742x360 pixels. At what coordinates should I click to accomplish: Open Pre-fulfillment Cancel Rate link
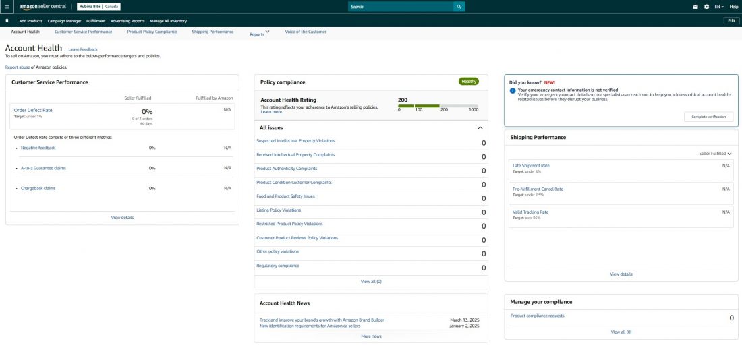click(x=538, y=189)
